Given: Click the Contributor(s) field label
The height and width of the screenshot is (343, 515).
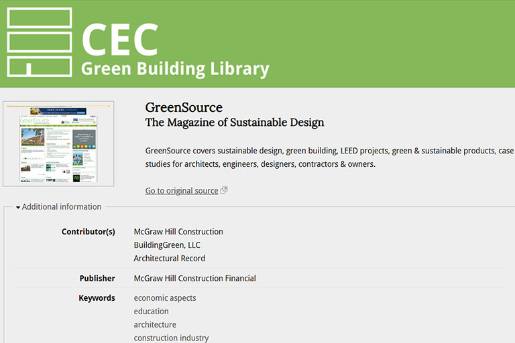Looking at the screenshot, I should (89, 232).
